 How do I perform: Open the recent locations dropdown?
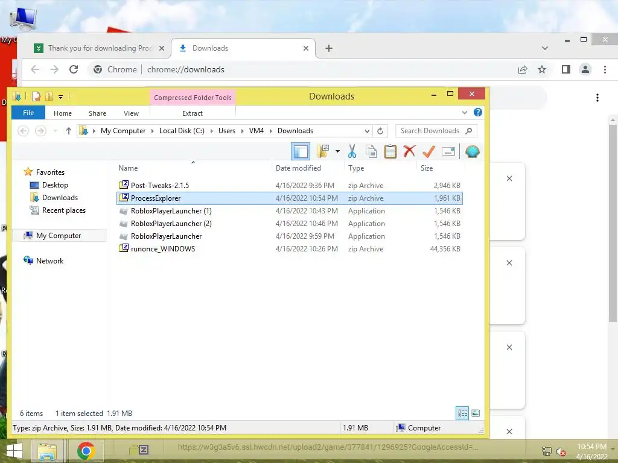point(55,131)
